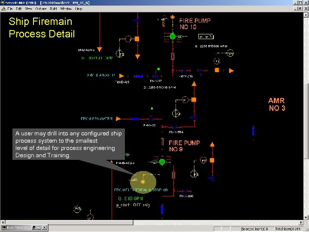Image resolution: width=309 pixels, height=232 pixels.
Task: Select the blue vertical strainer below p_disch reading
Action: 162,210
